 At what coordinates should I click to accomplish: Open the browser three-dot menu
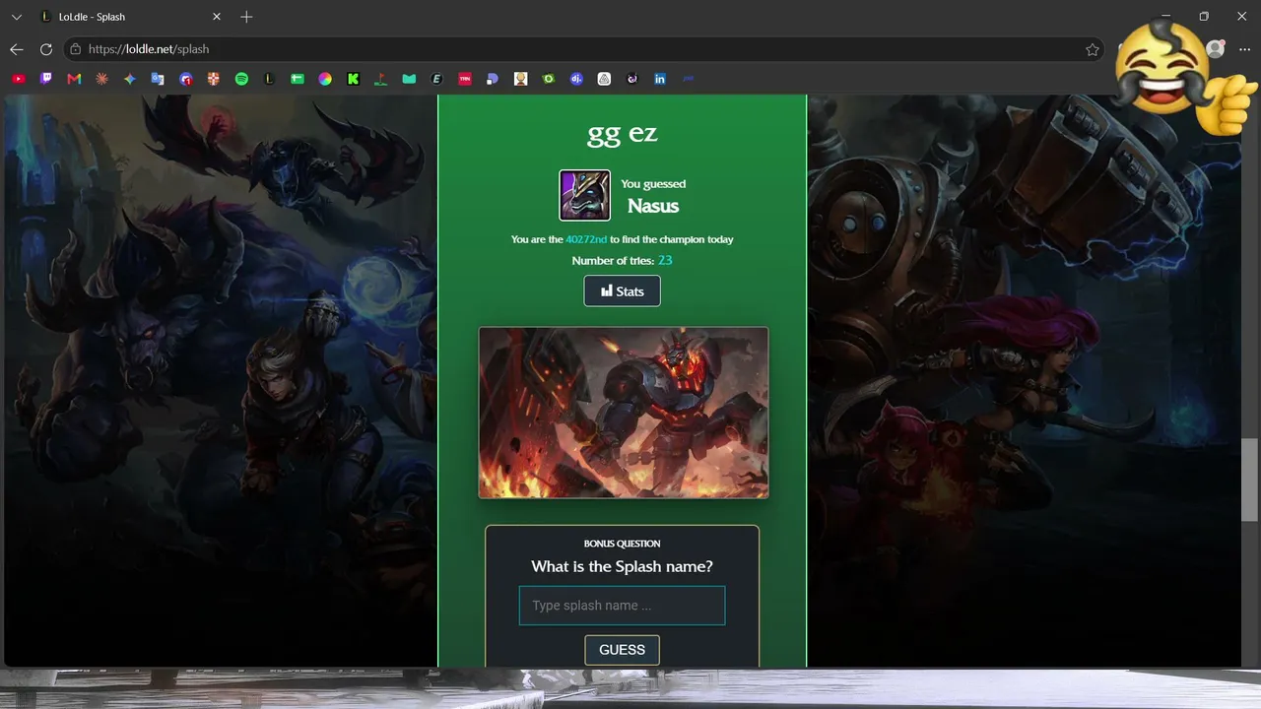click(x=1244, y=49)
